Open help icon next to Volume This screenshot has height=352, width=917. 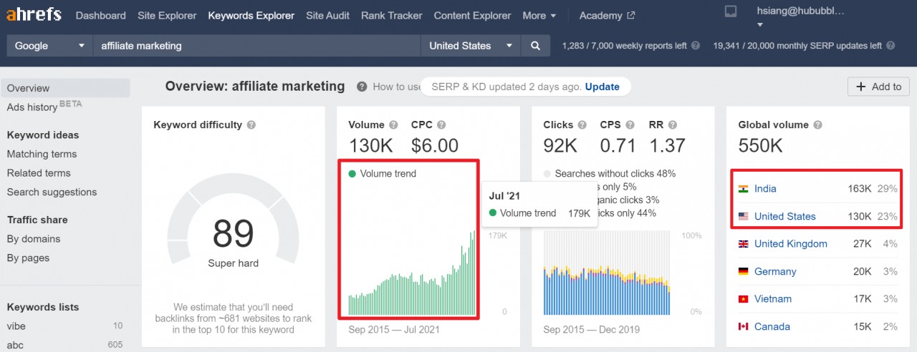pos(394,124)
